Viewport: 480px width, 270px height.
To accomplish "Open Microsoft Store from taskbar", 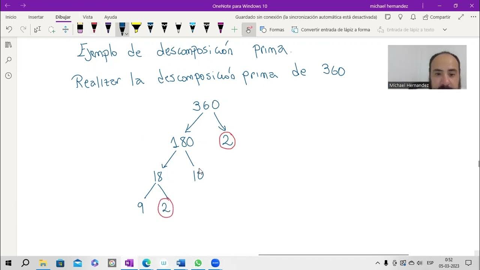I will coord(60,263).
